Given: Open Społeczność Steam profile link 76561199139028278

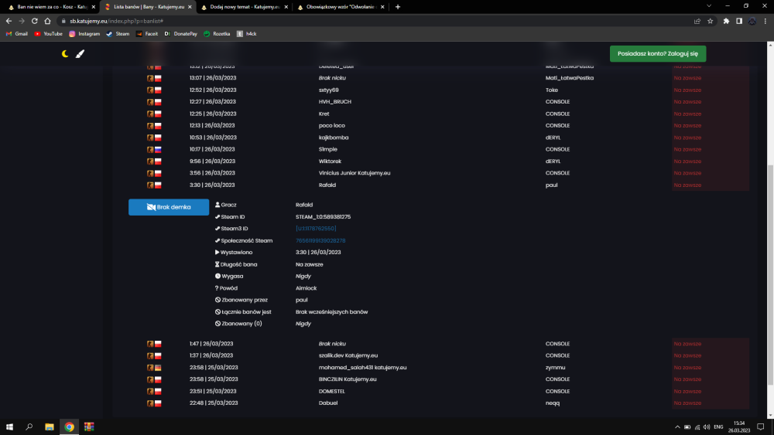Looking at the screenshot, I should tap(320, 240).
